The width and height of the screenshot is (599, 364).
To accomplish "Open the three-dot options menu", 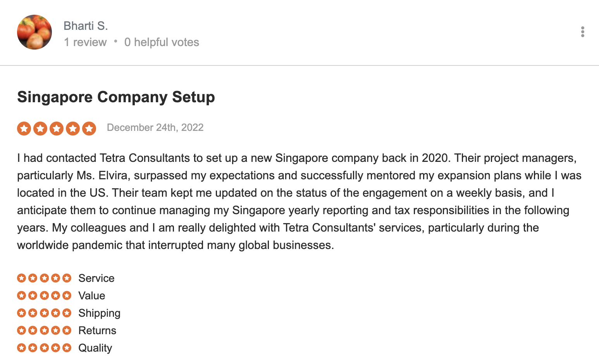I will [582, 32].
